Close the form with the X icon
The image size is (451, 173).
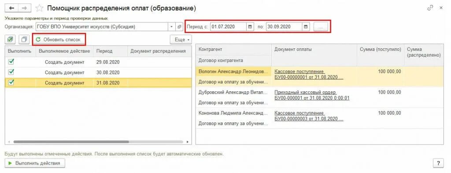(441, 8)
